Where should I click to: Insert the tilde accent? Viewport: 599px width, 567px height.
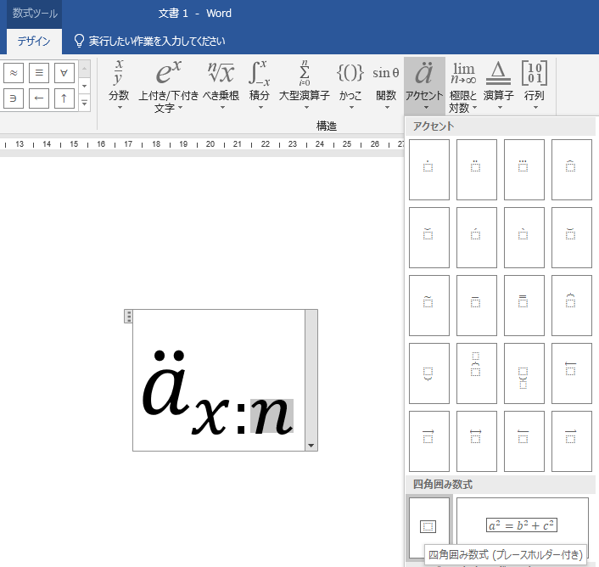429,306
